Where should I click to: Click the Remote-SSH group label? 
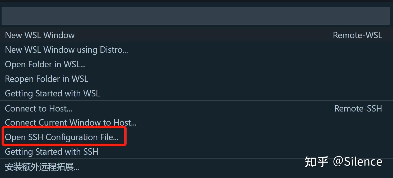pos(358,108)
